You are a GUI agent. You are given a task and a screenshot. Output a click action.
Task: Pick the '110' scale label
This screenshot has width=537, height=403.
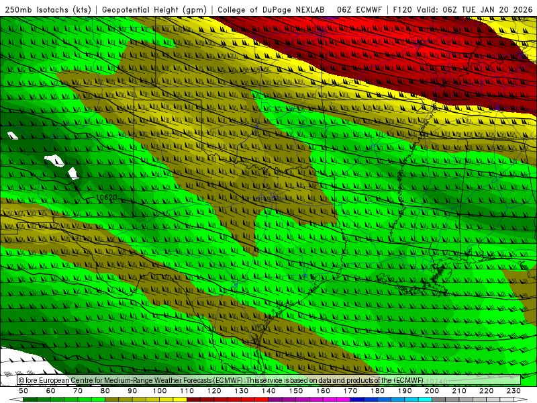click(187, 391)
